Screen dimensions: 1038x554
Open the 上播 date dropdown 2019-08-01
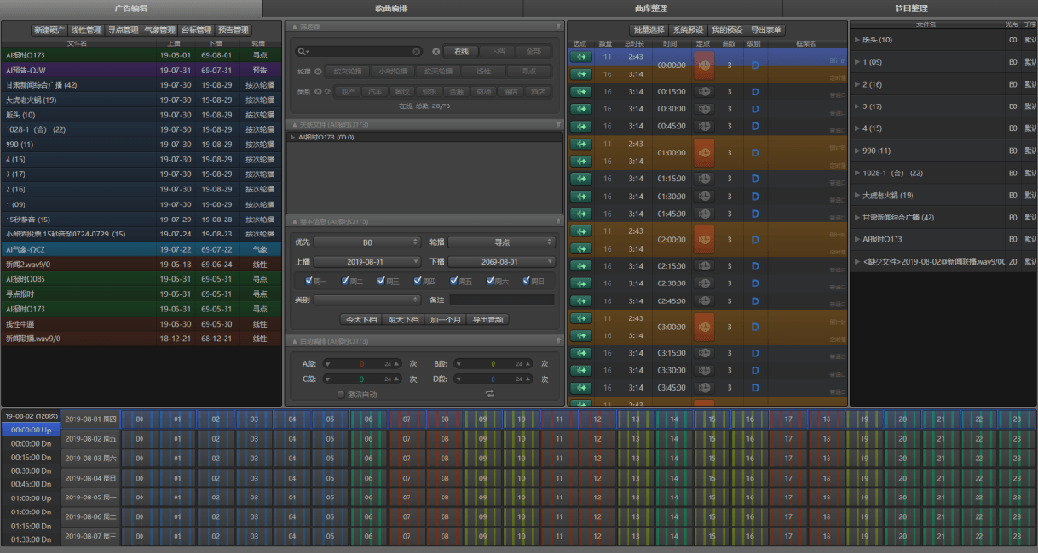(366, 261)
